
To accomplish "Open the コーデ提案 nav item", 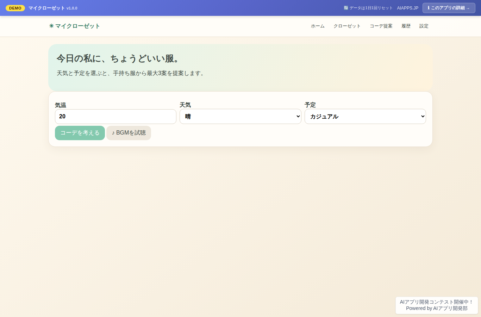I will [x=381, y=26].
